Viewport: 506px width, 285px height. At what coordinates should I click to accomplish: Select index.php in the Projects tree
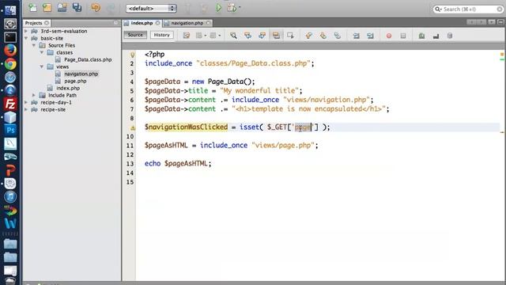[68, 88]
